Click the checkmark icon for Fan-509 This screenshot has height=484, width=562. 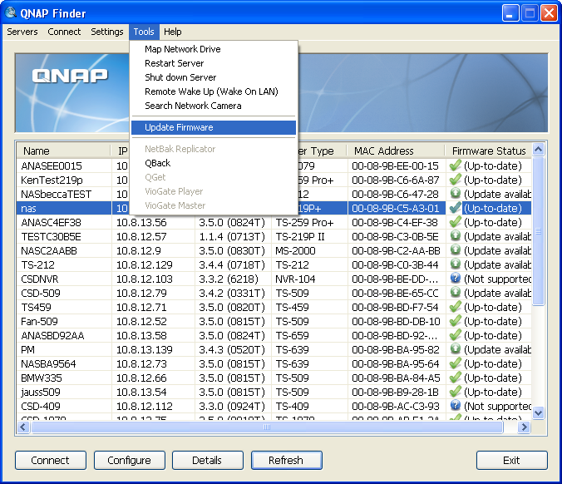(x=455, y=320)
